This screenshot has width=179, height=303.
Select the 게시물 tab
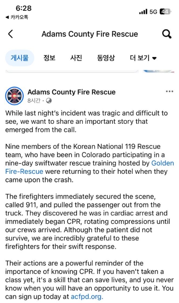coord(20,58)
